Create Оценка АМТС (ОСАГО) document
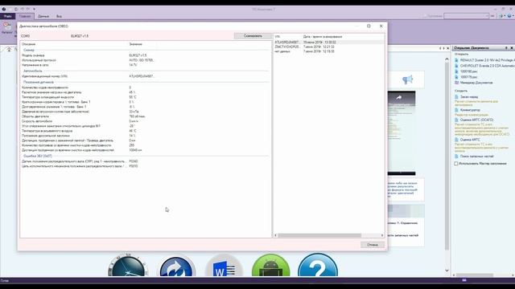 tap(476, 120)
